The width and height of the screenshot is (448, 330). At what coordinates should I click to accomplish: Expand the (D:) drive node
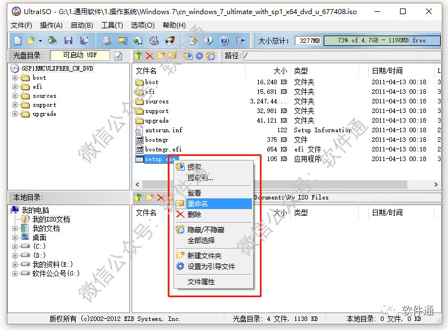click(x=15, y=255)
